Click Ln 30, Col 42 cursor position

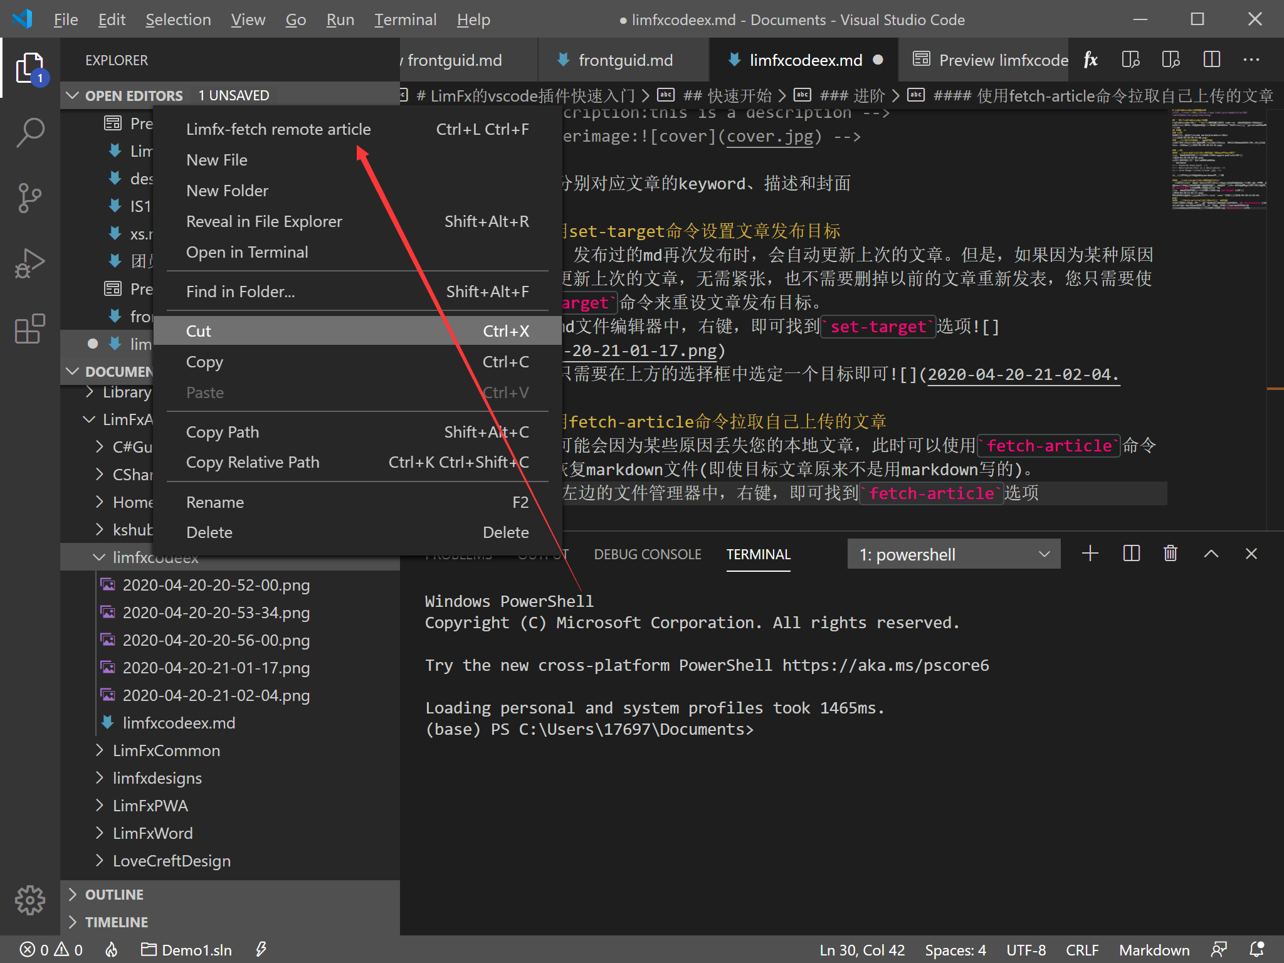(x=862, y=950)
